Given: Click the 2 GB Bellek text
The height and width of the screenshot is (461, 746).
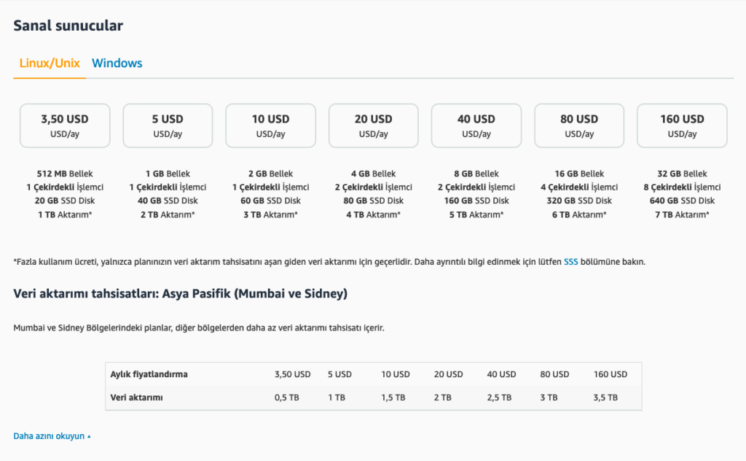Looking at the screenshot, I should coord(271,174).
